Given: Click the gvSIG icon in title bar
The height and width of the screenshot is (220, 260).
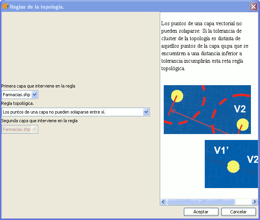Looking at the screenshot, I should coord(5,6).
